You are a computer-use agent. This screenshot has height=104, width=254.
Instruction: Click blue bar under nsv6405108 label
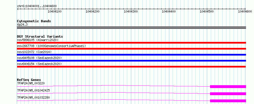(131, 61)
